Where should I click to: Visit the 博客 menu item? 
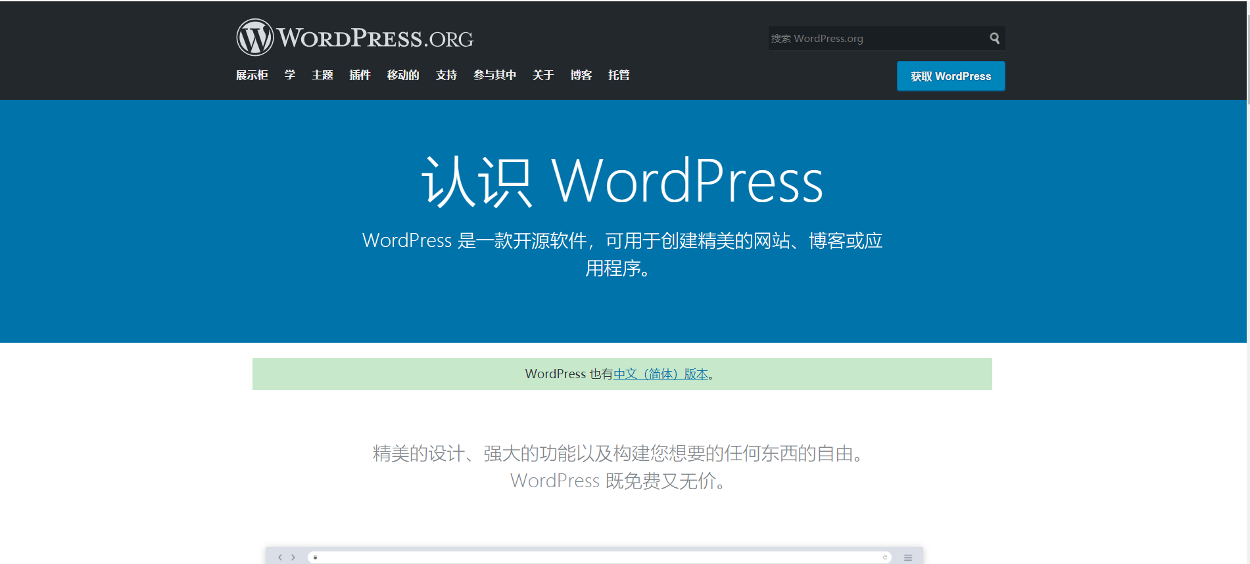click(x=581, y=75)
